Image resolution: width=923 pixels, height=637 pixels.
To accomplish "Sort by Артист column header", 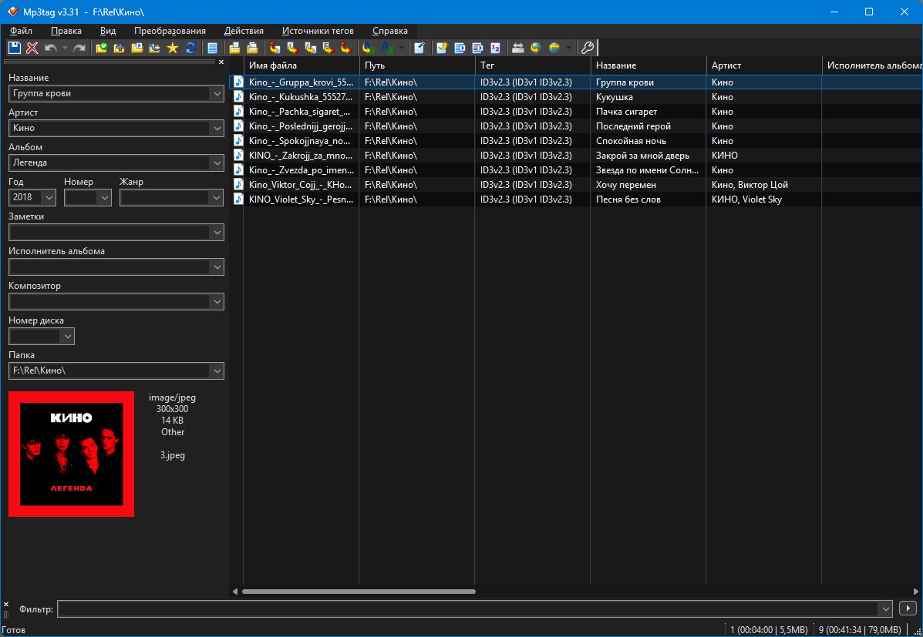I will pos(764,65).
